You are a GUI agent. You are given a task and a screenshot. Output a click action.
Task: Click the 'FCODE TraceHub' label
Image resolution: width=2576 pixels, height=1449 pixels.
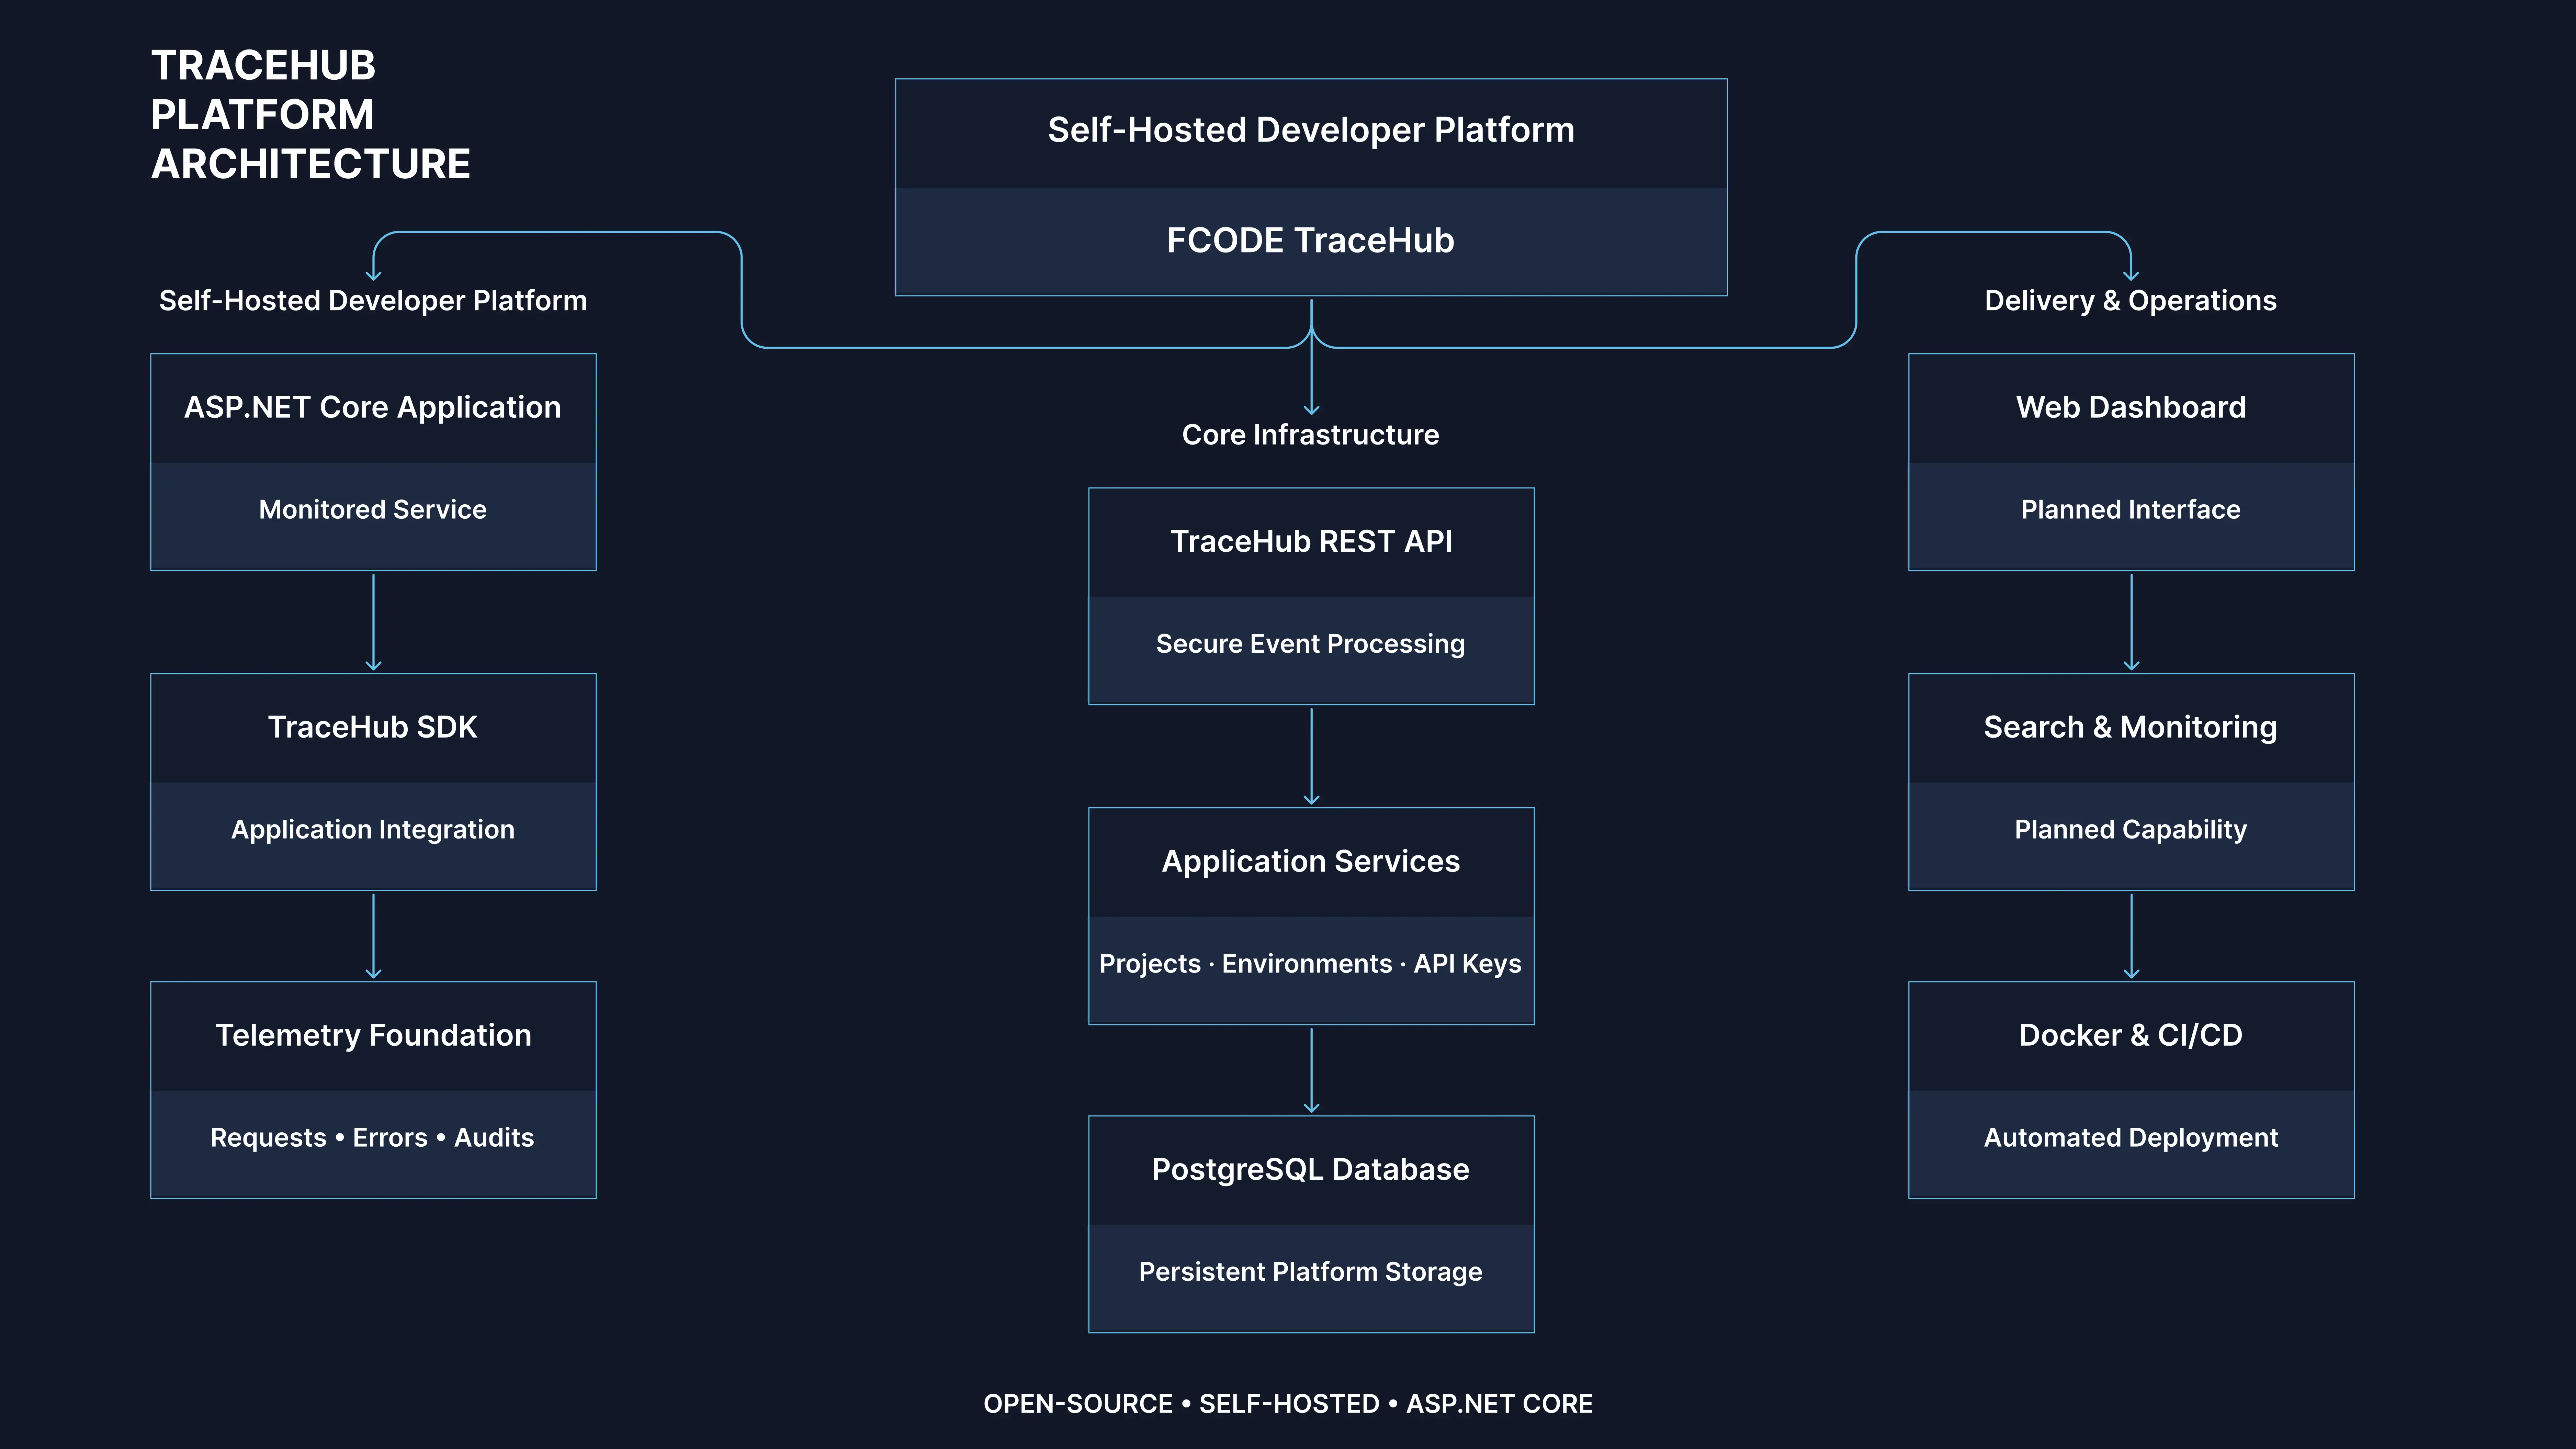point(1311,240)
